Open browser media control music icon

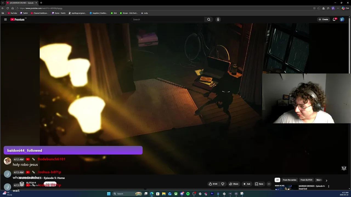tap(324, 8)
